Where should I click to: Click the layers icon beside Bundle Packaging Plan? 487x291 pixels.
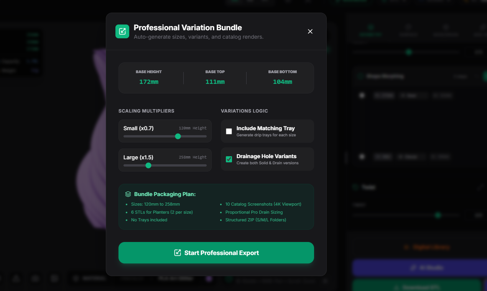click(x=128, y=194)
